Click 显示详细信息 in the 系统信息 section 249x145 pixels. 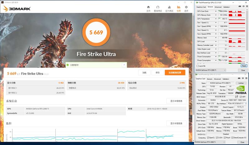coord(176,101)
